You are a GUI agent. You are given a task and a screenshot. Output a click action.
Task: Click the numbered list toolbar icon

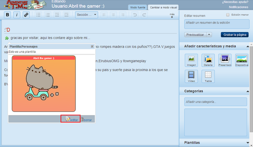(47, 15)
